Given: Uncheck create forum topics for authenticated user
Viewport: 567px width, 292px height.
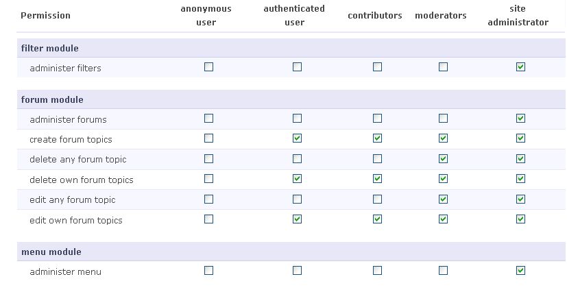Looking at the screenshot, I should [x=297, y=138].
